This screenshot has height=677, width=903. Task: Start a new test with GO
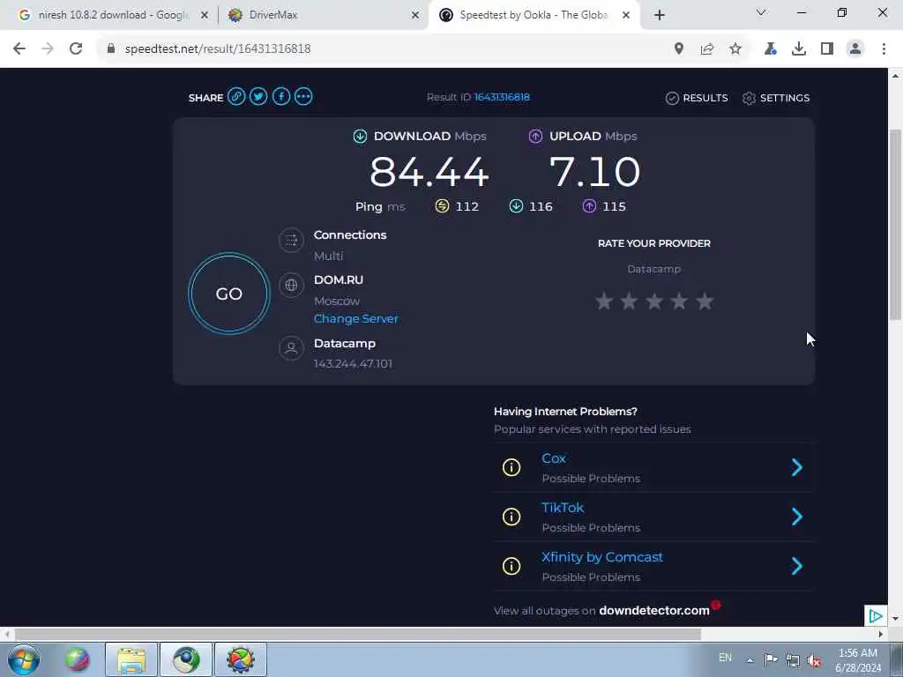(228, 294)
